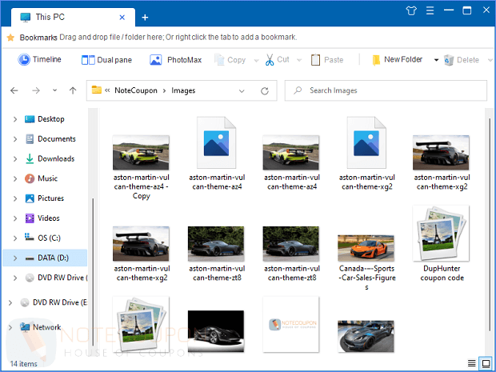Open the Copy dropdown arrow
The image size is (496, 372).
pos(257,60)
